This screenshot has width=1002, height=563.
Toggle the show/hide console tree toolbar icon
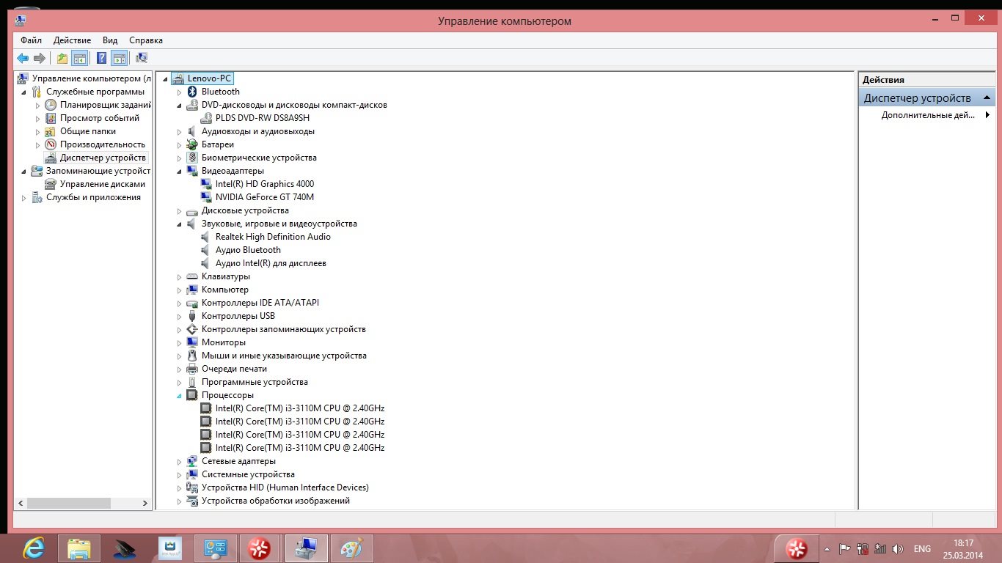coord(79,59)
